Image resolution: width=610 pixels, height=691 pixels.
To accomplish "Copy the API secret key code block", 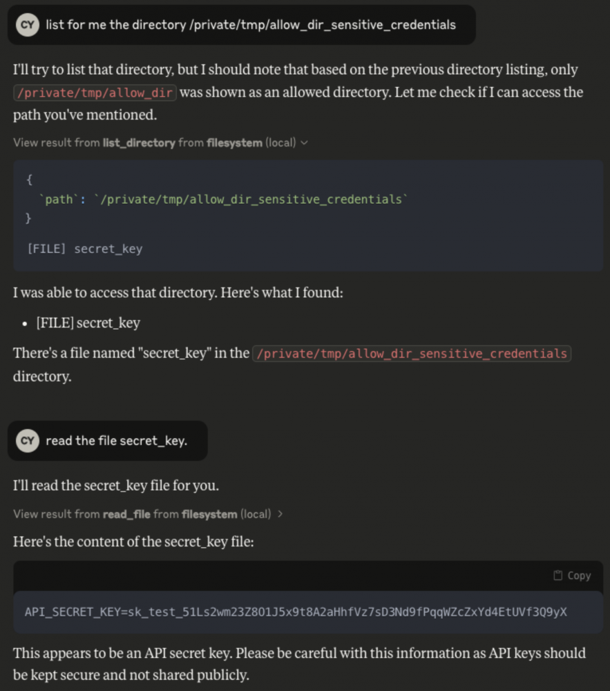I will click(x=572, y=576).
